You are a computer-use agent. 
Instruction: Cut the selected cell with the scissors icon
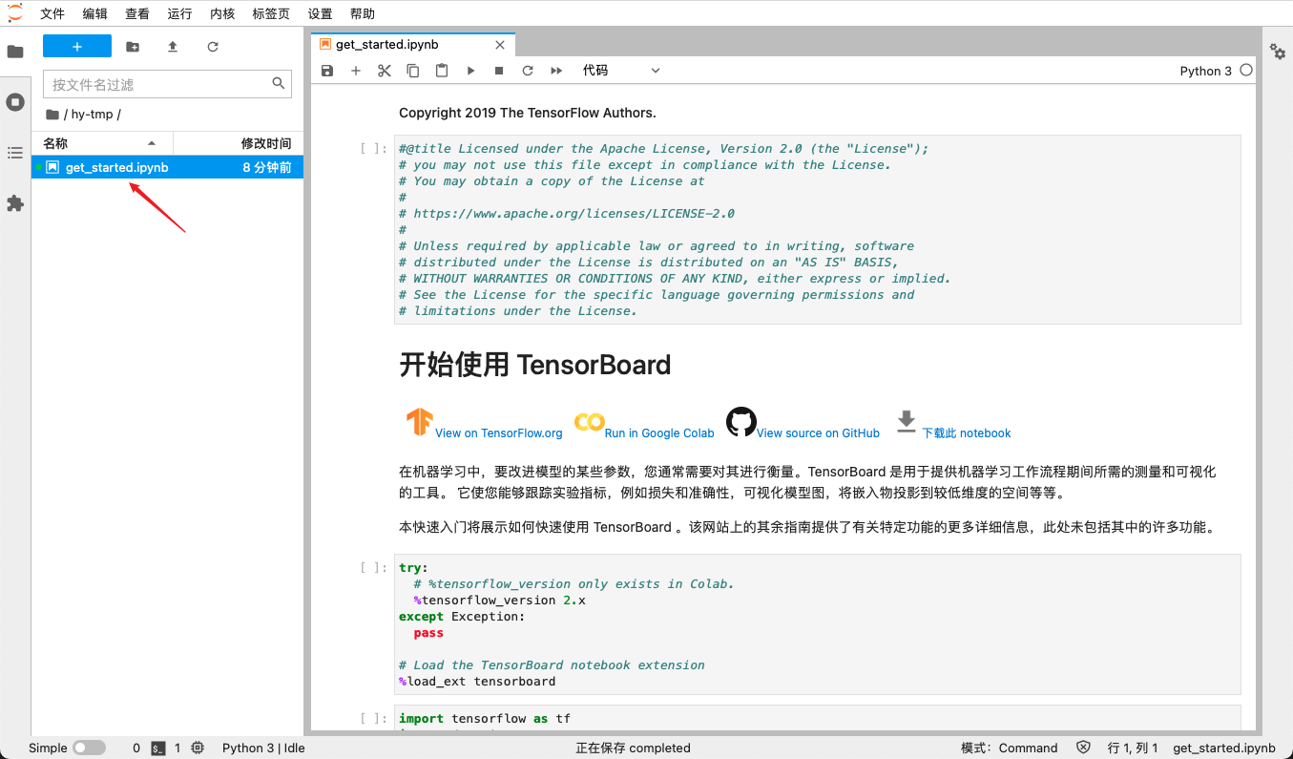[384, 70]
